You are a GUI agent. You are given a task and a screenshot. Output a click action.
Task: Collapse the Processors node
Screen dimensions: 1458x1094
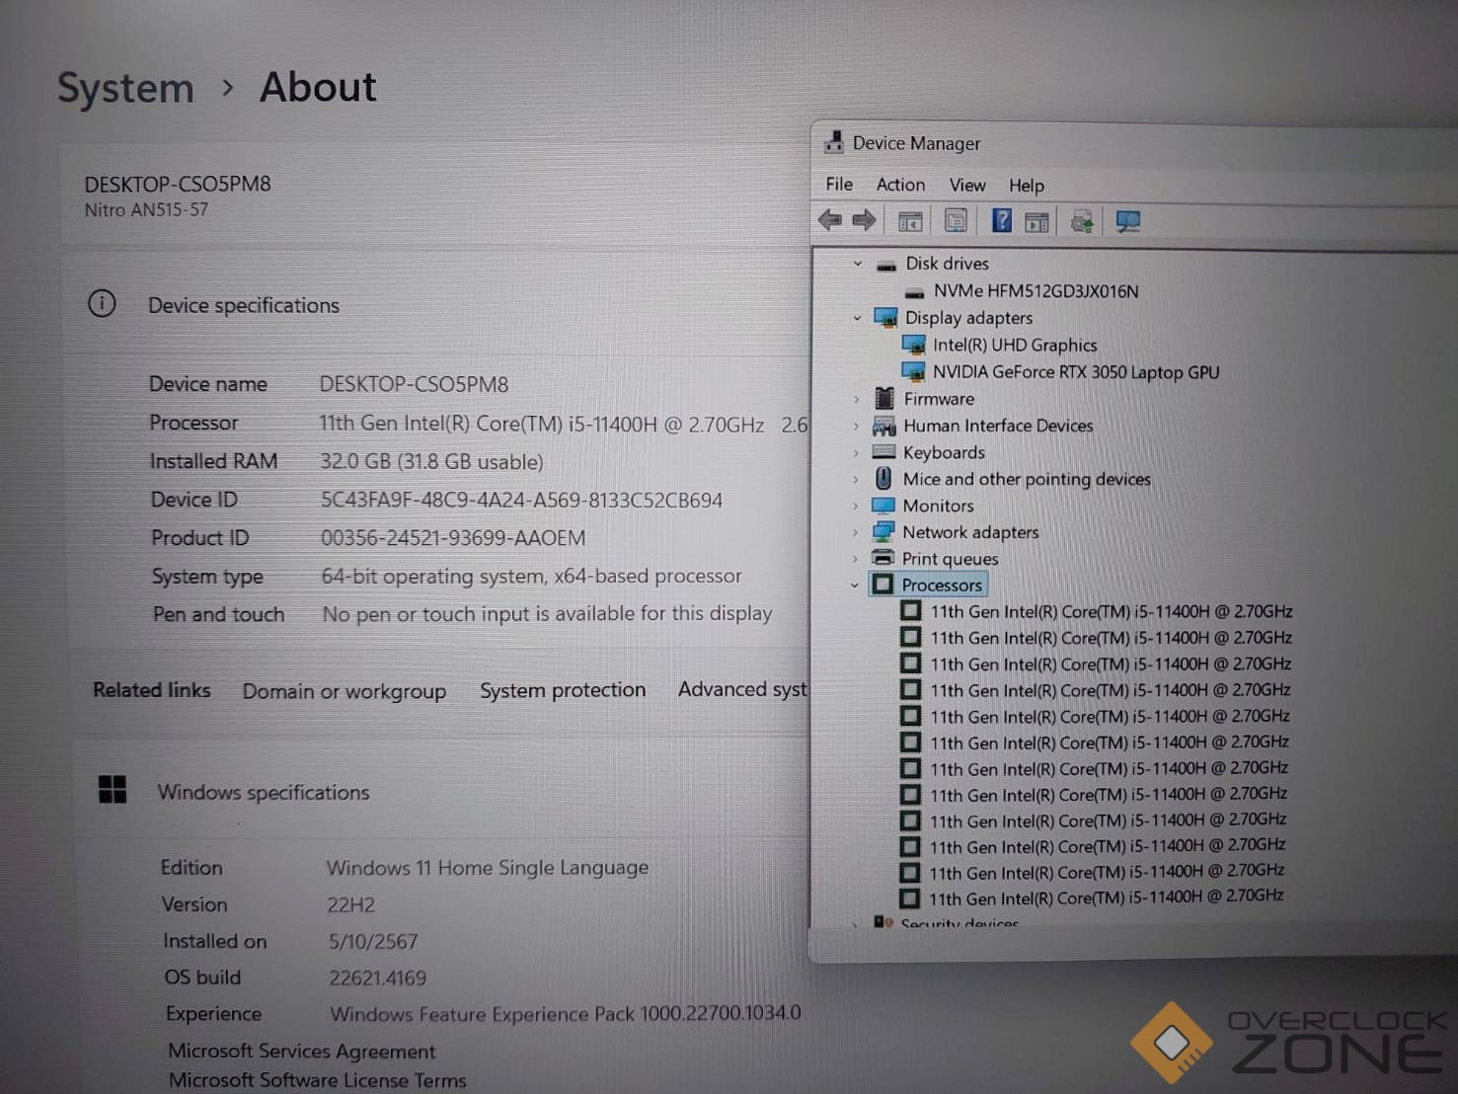(855, 585)
